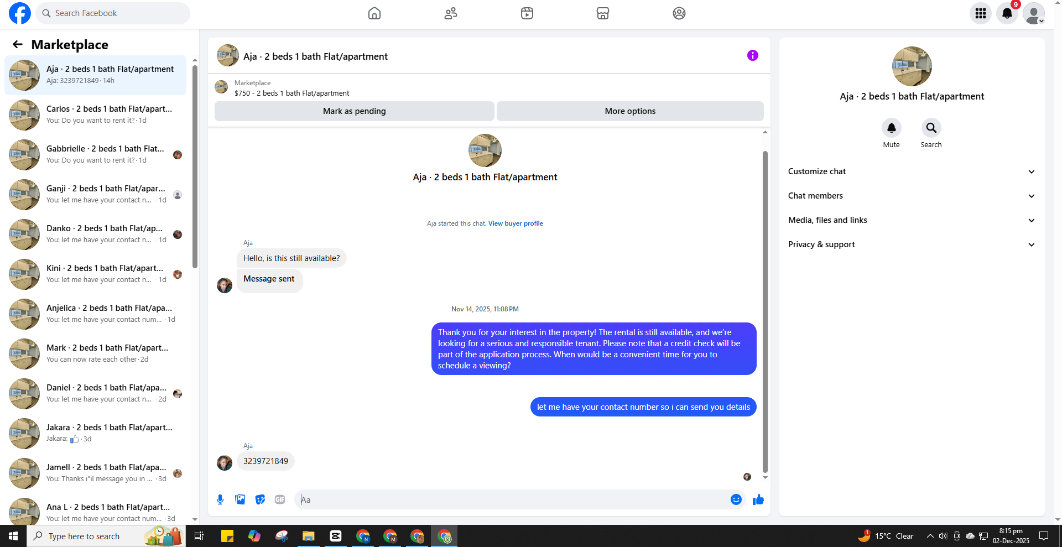This screenshot has height=547, width=1062.
Task: Open the Facebook menu grid icon
Action: click(x=981, y=13)
